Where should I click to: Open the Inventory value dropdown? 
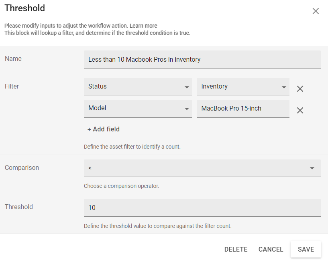coord(242,87)
